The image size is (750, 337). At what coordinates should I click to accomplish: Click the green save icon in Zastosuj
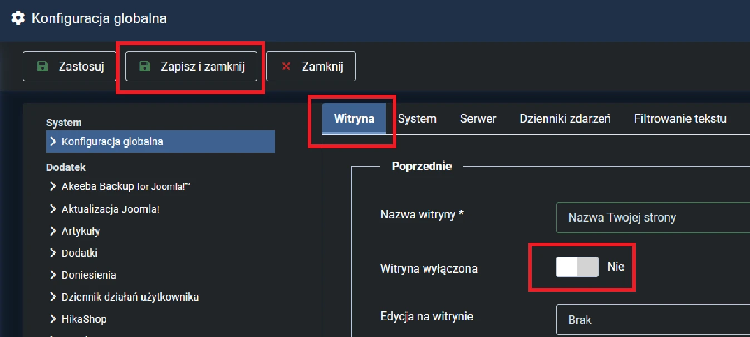pyautogui.click(x=42, y=67)
